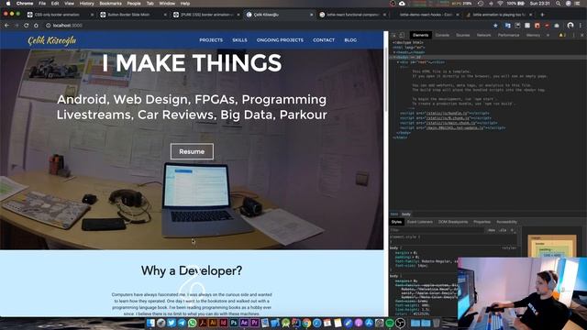Open the CONTACT nav link

(x=324, y=40)
